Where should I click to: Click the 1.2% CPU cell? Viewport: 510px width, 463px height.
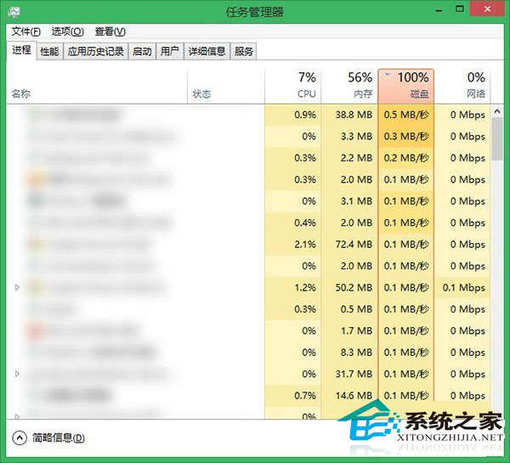pyautogui.click(x=292, y=288)
